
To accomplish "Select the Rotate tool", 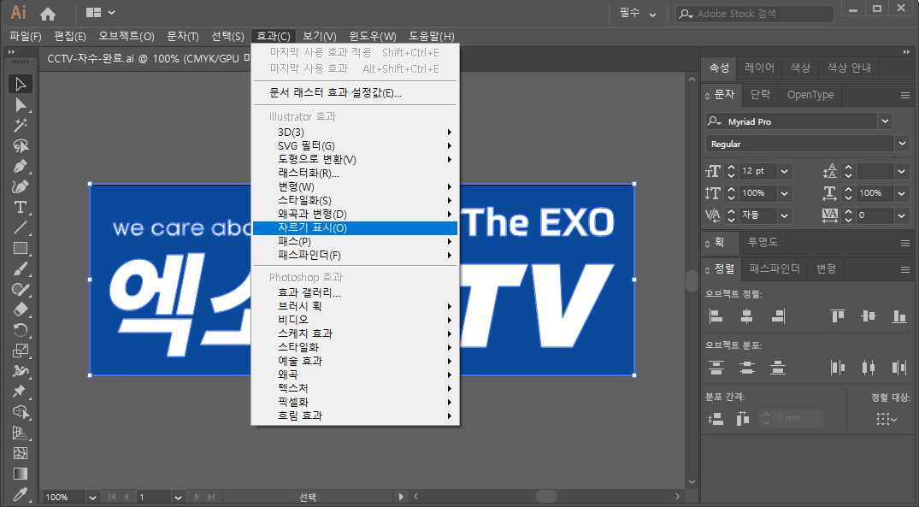I will tap(21, 330).
